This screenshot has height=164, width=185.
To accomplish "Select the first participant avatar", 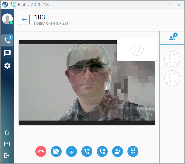I will point(172,59).
